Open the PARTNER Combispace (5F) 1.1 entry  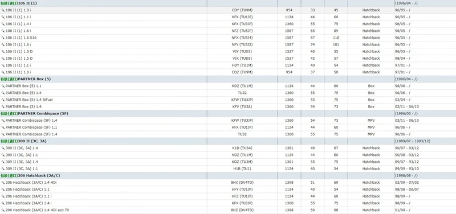(31, 127)
